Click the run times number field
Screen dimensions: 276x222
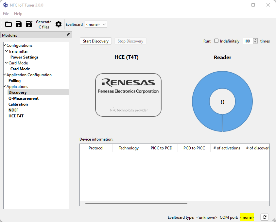pos(248,41)
